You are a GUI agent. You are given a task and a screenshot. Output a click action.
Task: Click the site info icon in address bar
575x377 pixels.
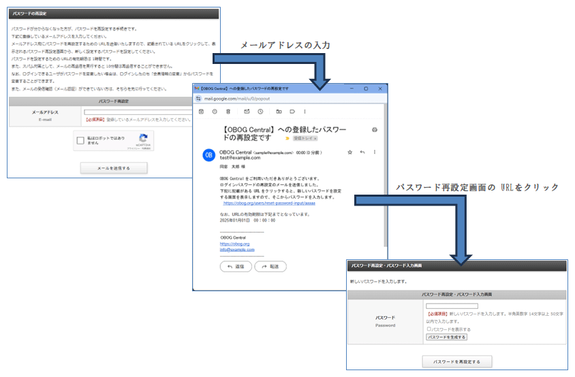(x=198, y=99)
